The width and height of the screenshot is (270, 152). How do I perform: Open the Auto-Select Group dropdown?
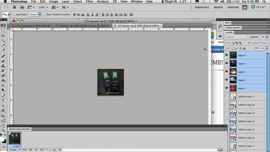point(35,14)
